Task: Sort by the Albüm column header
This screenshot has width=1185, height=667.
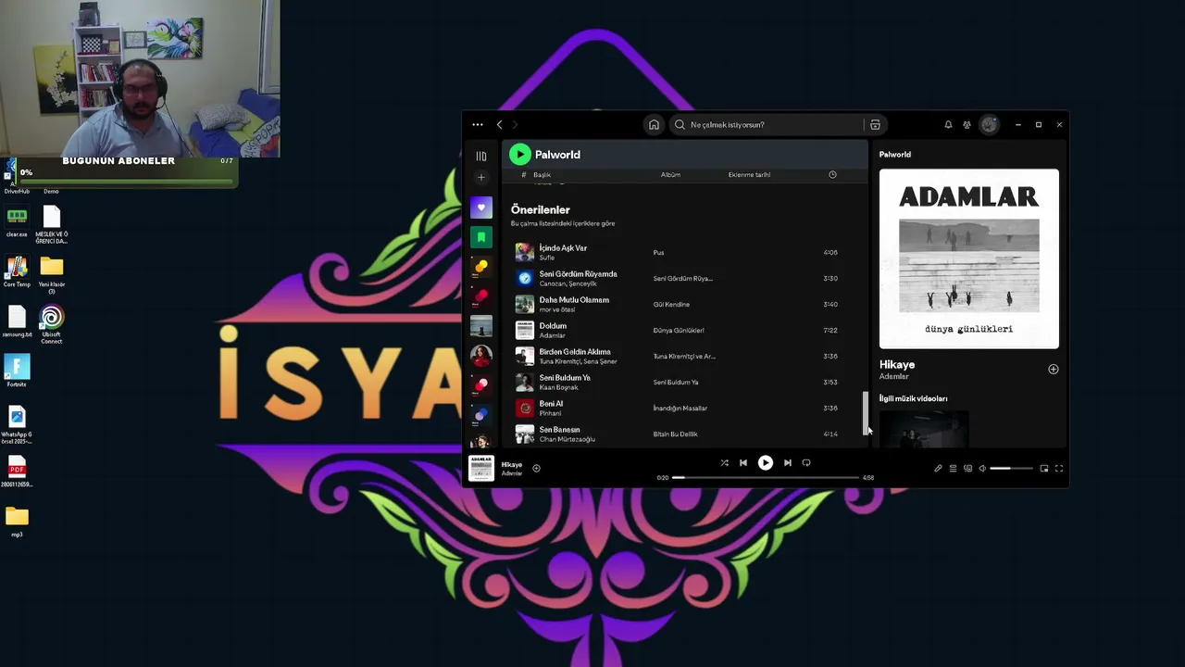Action: point(670,175)
